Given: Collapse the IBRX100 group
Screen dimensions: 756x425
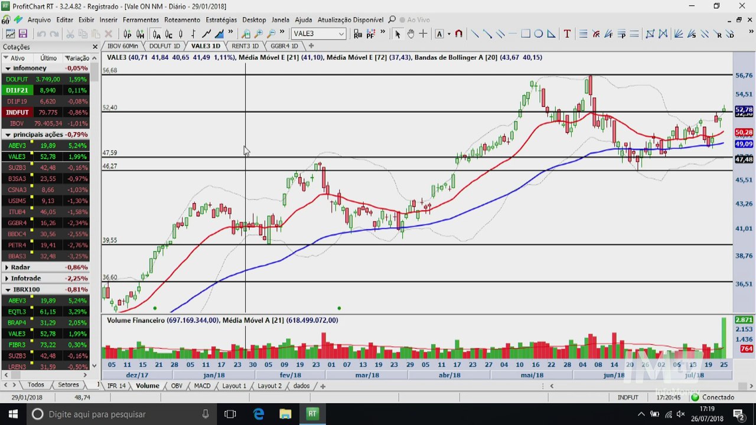Looking at the screenshot, I should tap(8, 290).
